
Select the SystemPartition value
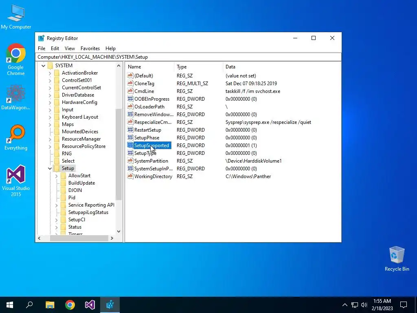point(151,161)
